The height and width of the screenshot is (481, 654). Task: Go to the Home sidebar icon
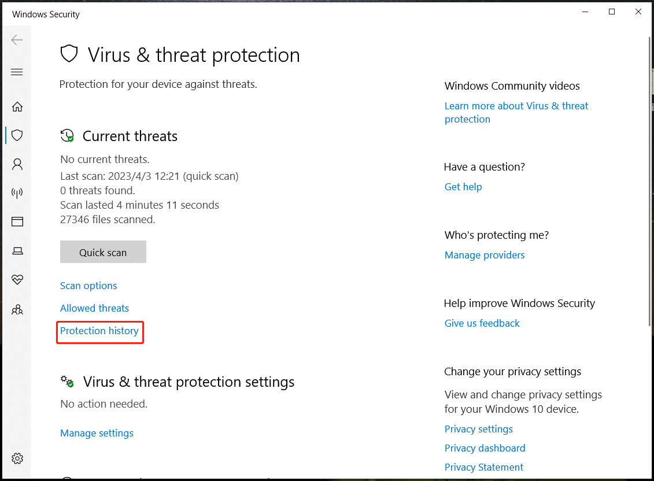click(x=17, y=106)
